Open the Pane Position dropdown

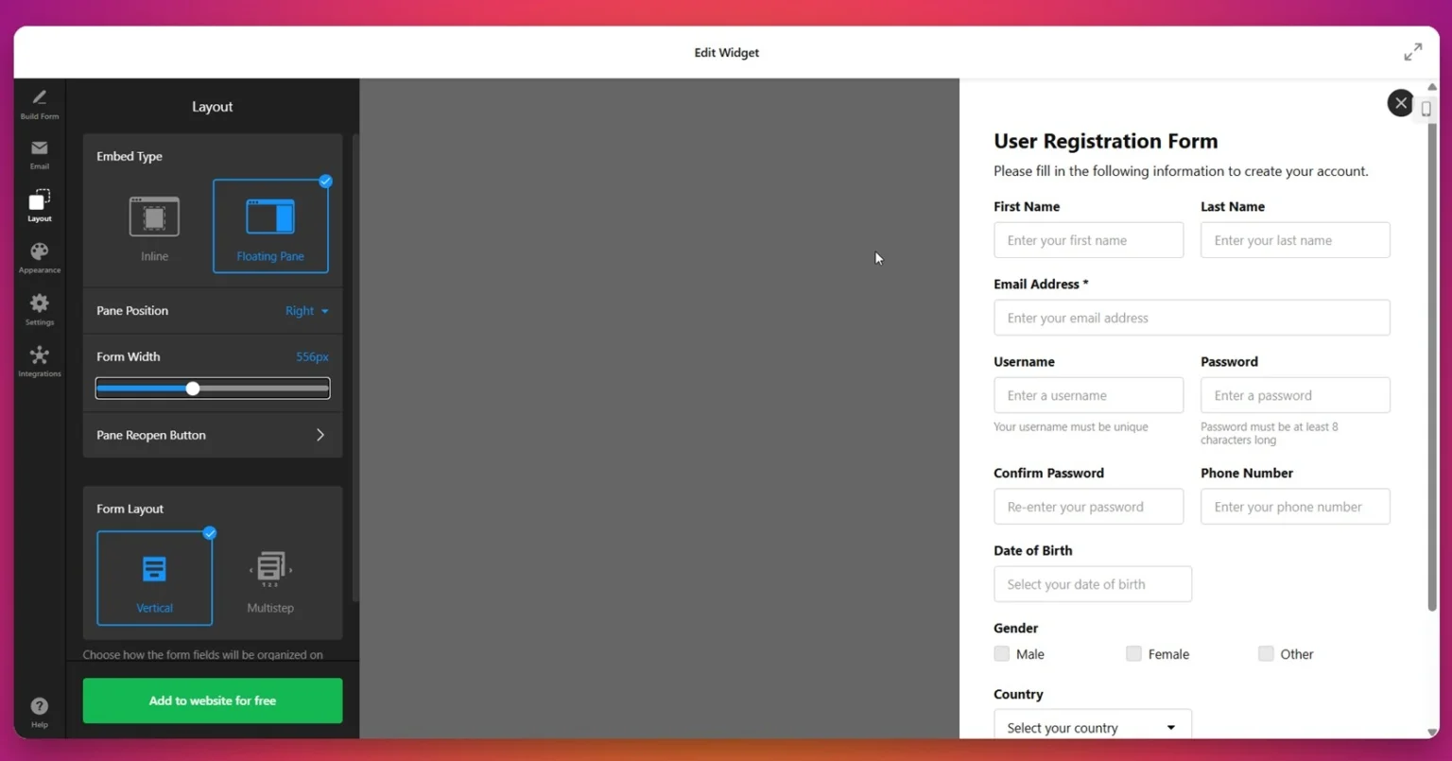click(x=306, y=310)
